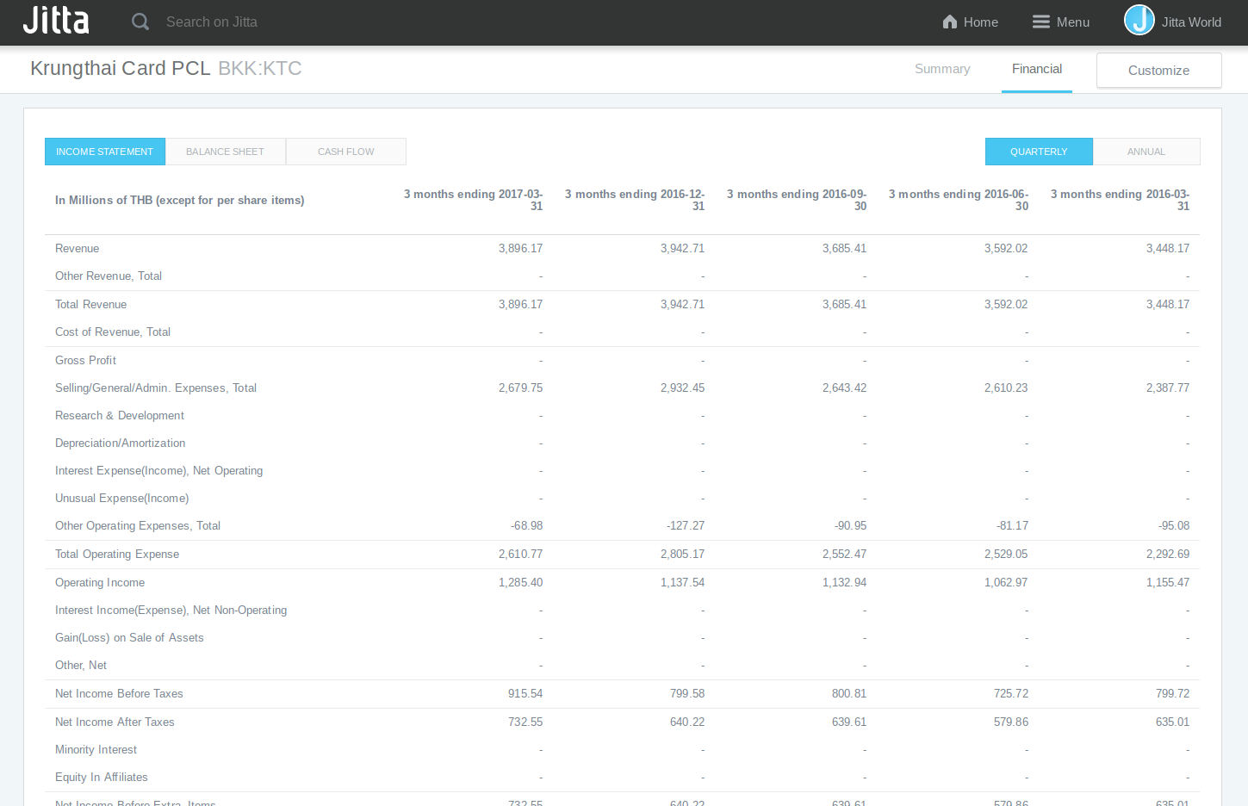Click Net Income After Taxes value 732.55
This screenshot has width=1248, height=806.
click(525, 722)
